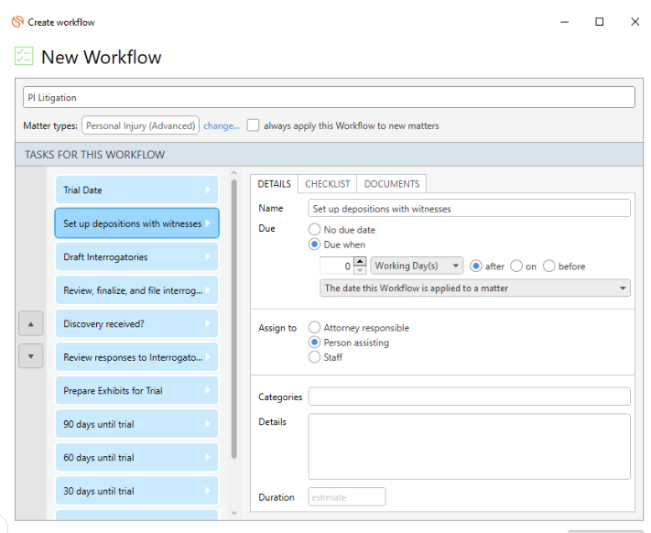Viewport: 651px width, 533px height.
Task: Open the workflow applied date reference dropdown
Action: [475, 288]
